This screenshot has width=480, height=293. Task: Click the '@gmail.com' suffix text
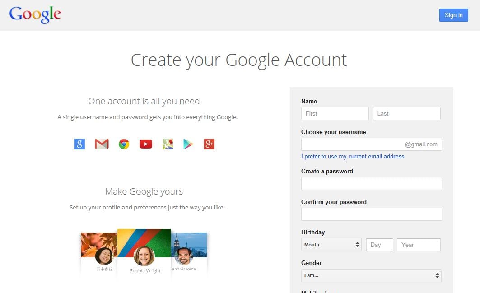pos(421,144)
